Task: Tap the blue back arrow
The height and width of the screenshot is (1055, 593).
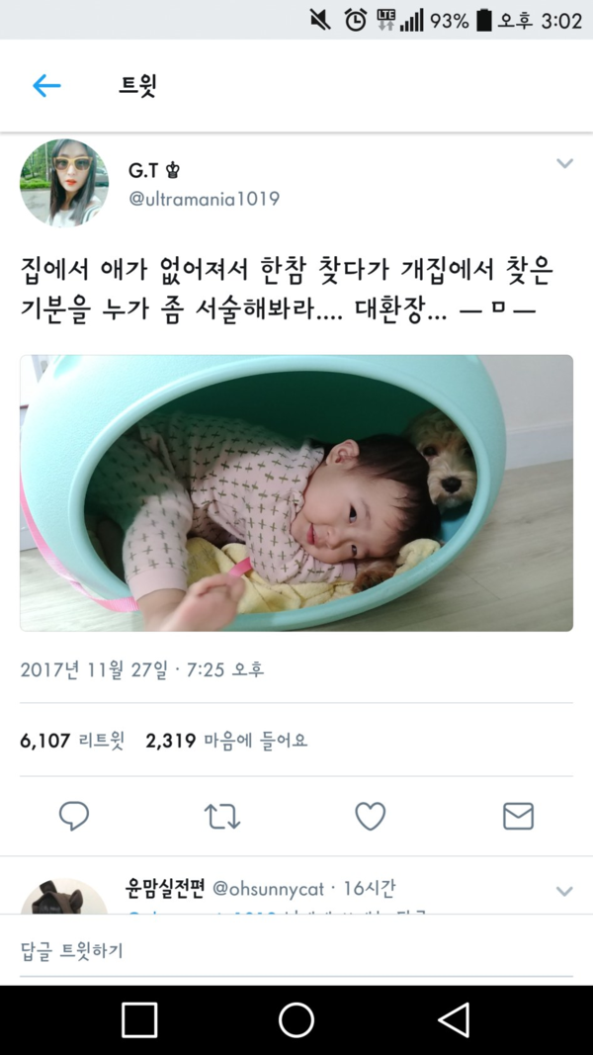Action: point(46,86)
